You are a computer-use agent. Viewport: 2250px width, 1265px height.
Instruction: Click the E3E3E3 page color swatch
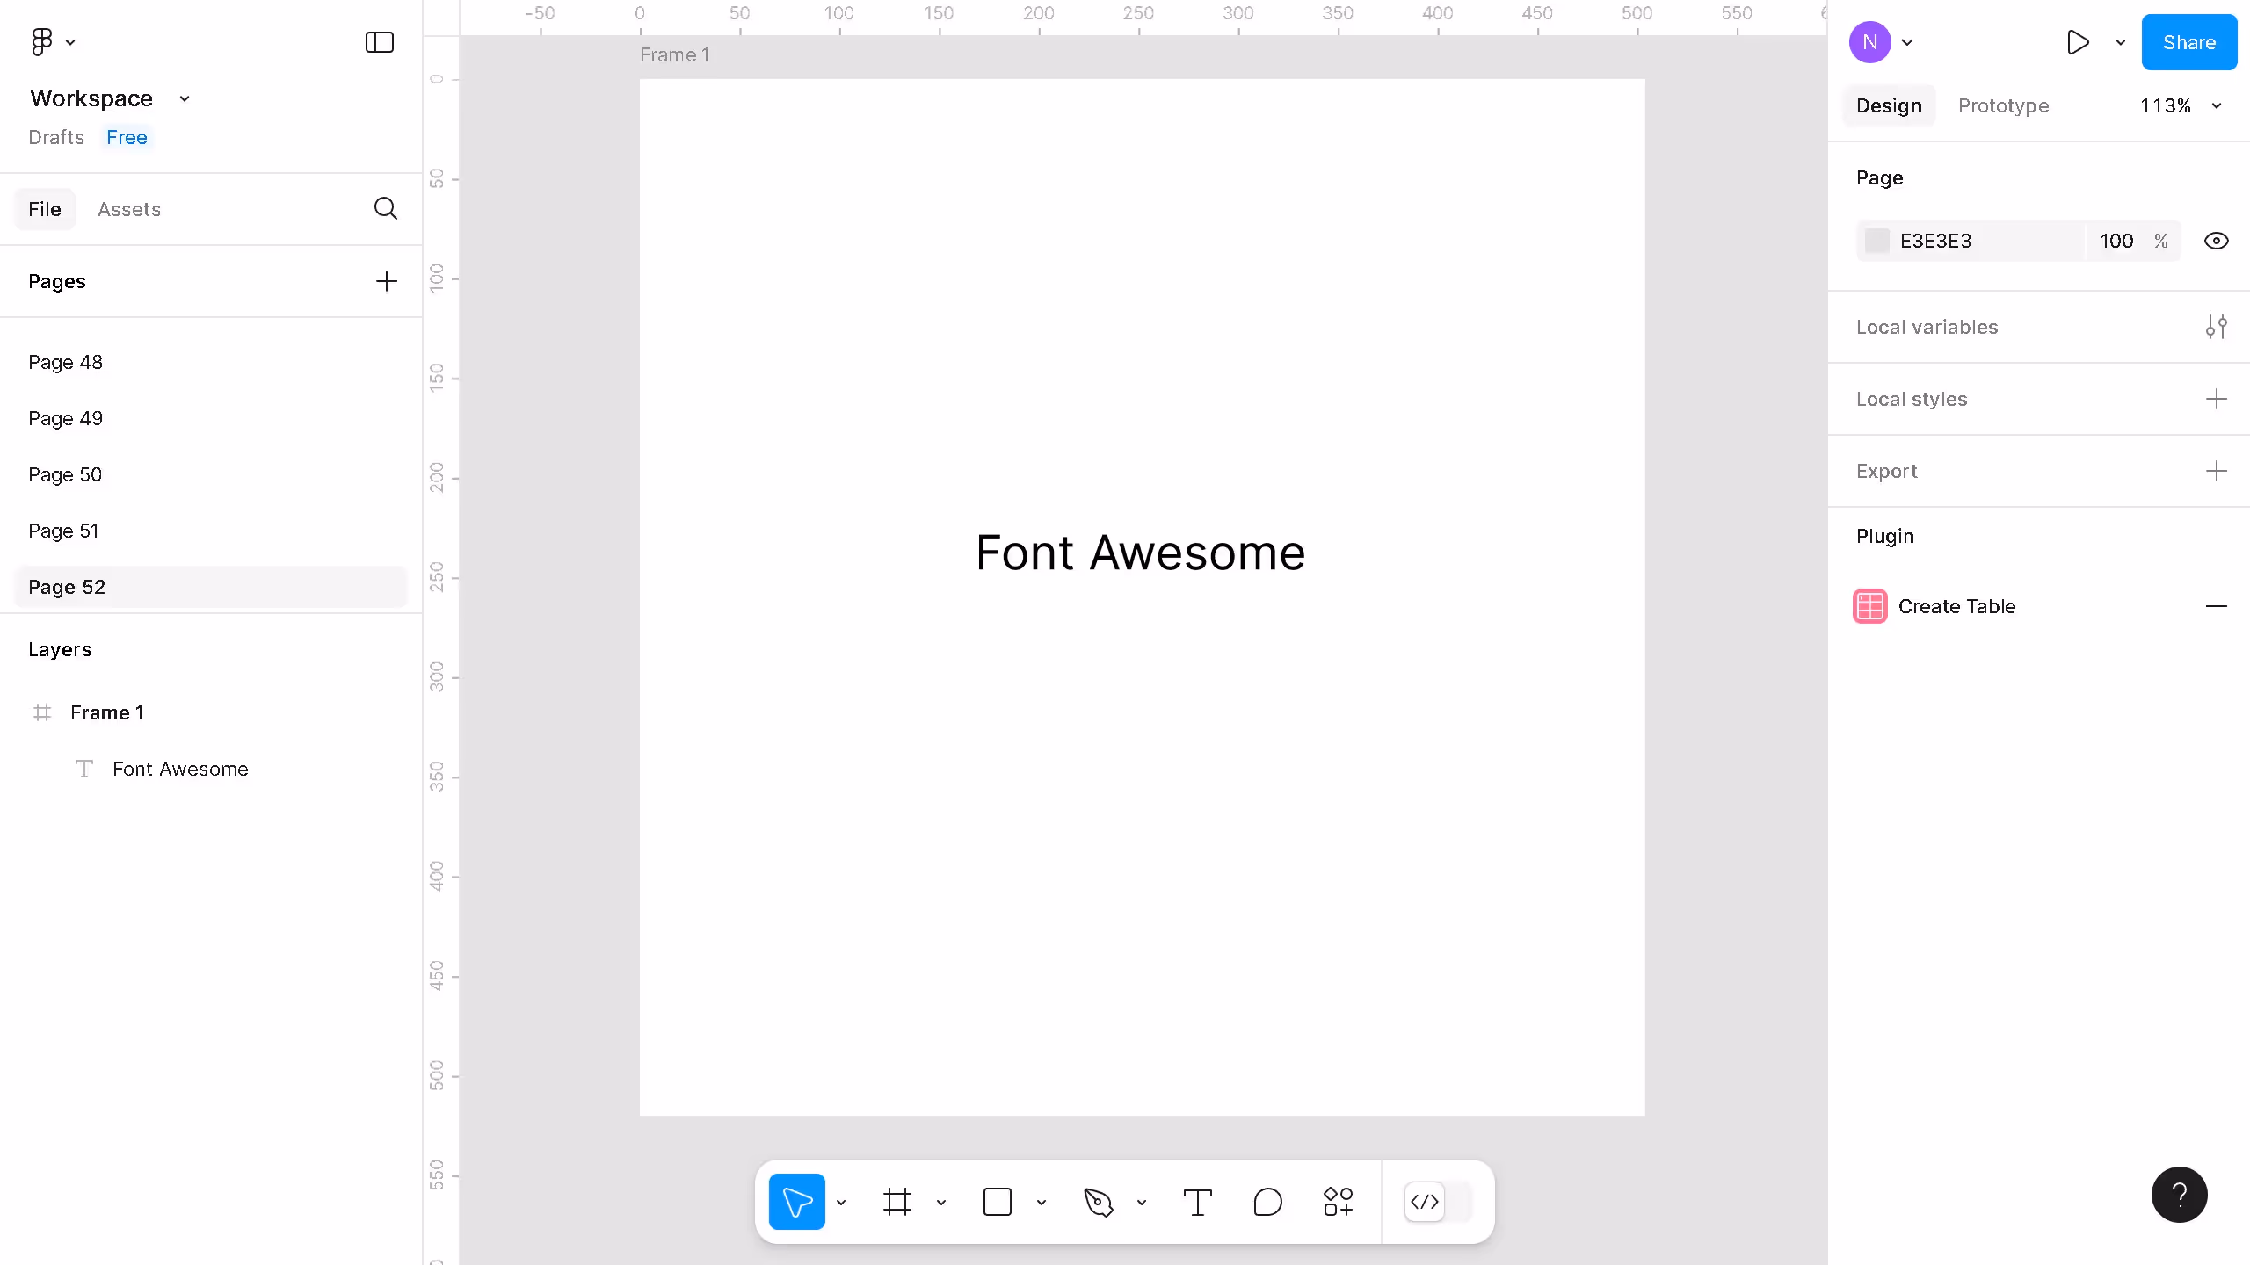(1877, 240)
